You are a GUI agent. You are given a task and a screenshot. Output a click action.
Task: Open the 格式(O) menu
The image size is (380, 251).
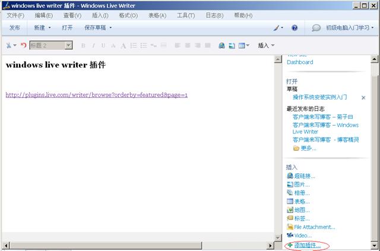point(128,15)
